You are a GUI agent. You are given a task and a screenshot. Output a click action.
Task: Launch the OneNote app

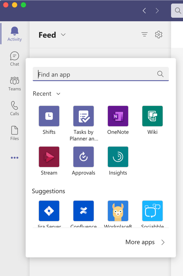[x=118, y=116]
